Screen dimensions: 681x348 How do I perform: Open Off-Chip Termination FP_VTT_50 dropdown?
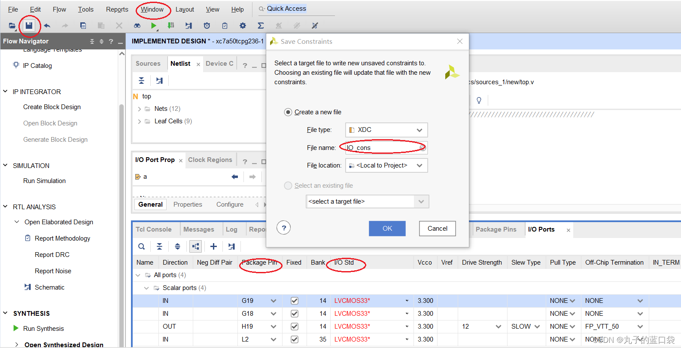pyautogui.click(x=640, y=327)
